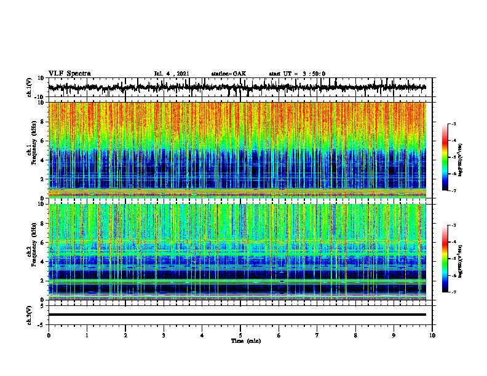This screenshot has height=376, width=487.
Task: Click the ch.1(V) waveform trace panel
Action: [240, 87]
